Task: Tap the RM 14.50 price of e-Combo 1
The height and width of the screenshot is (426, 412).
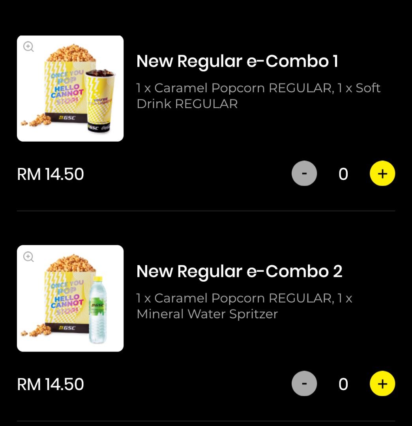Action: pyautogui.click(x=51, y=174)
